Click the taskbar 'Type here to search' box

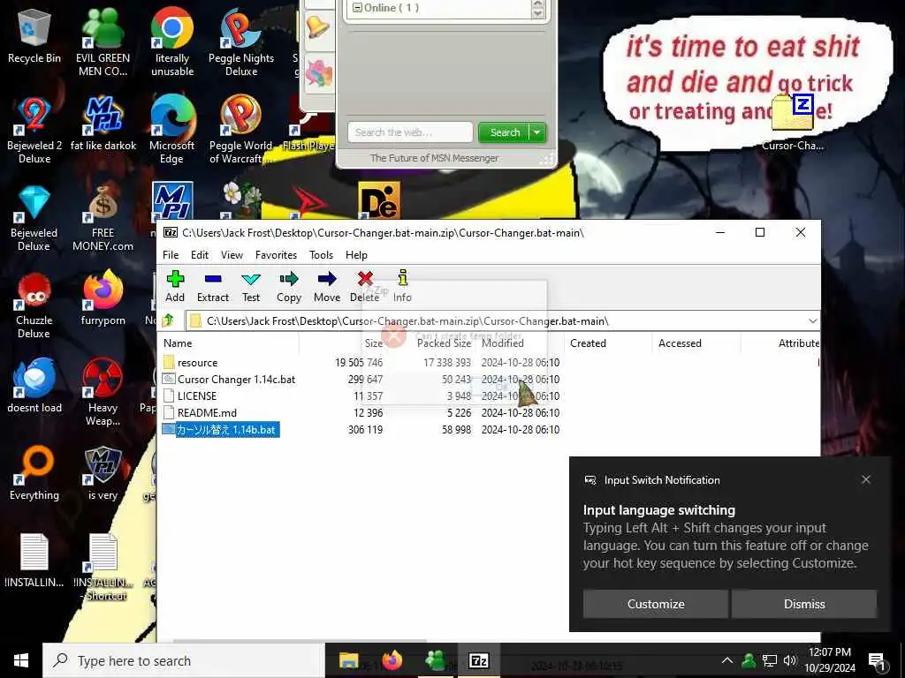click(184, 660)
